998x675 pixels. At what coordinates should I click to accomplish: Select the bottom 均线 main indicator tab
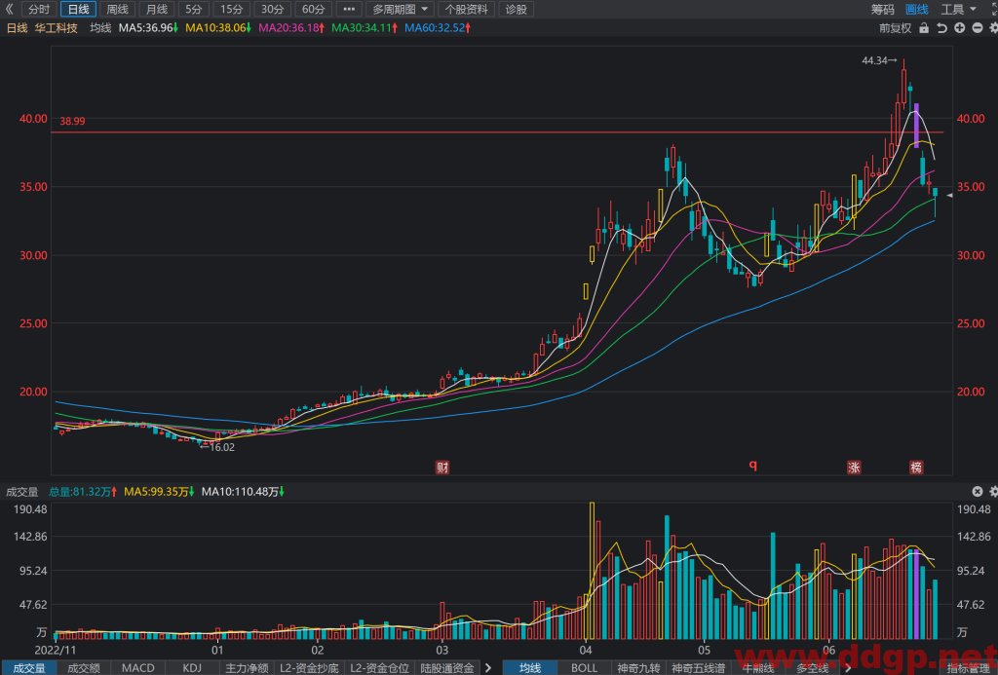(x=529, y=668)
